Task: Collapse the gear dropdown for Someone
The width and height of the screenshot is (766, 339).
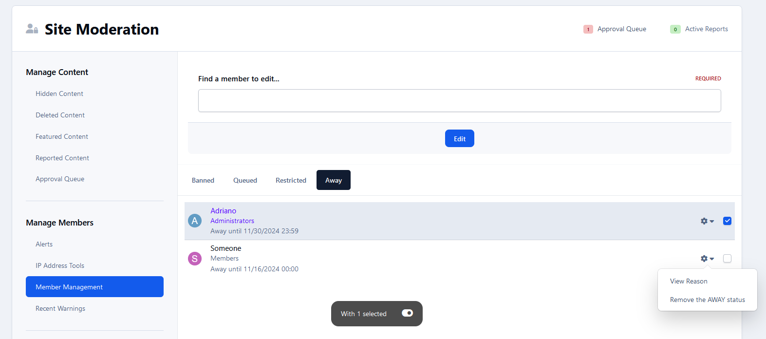Action: click(707, 259)
